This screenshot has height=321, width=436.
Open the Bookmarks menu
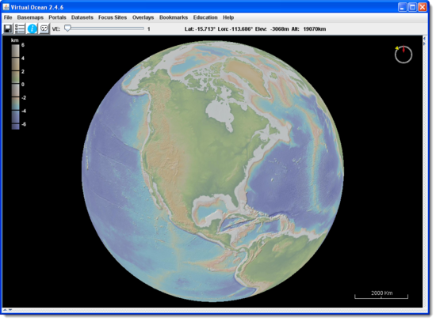tap(174, 17)
